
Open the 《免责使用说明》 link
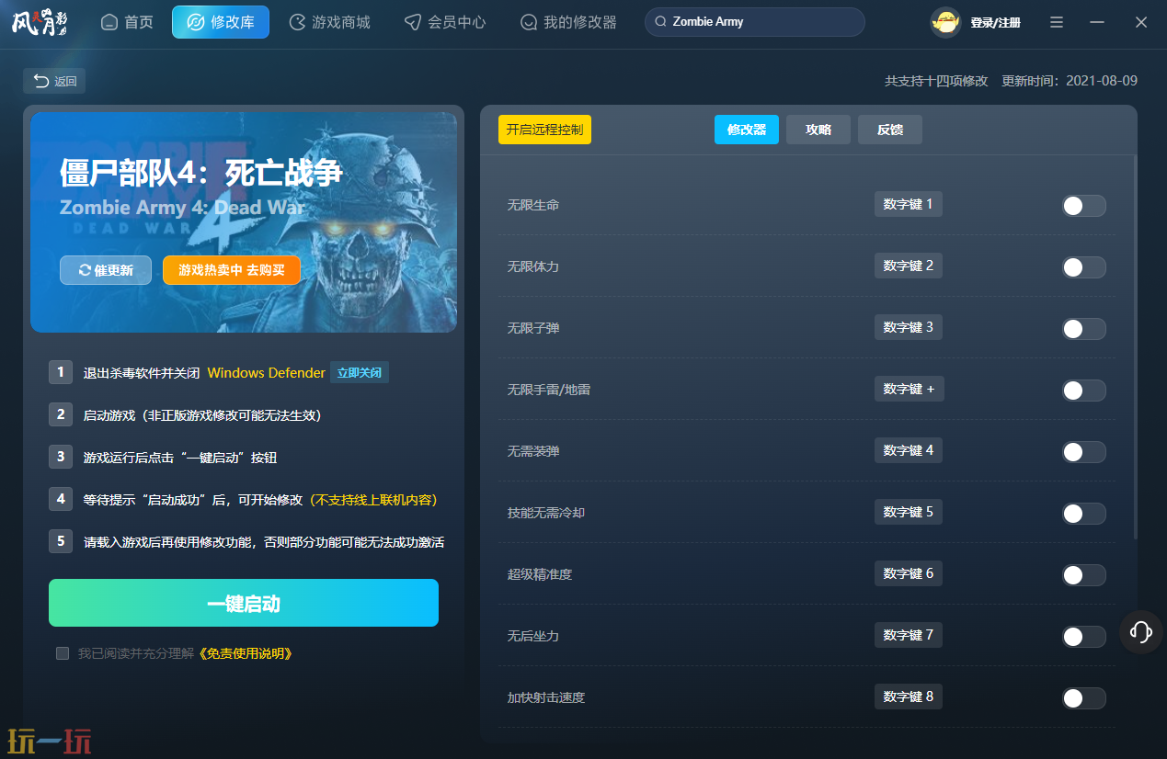click(x=246, y=653)
